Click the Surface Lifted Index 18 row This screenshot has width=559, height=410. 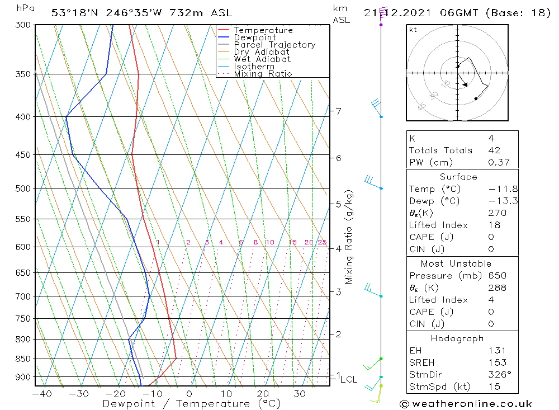coord(462,225)
